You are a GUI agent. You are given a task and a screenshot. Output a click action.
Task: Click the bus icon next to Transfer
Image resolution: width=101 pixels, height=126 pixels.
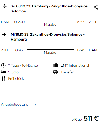click(56, 72)
